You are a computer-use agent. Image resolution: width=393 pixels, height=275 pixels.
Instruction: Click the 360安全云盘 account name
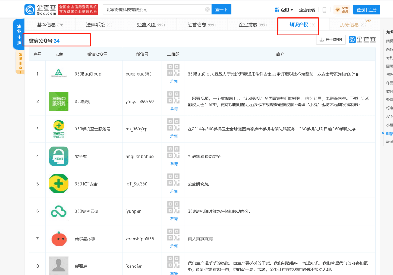87,211
